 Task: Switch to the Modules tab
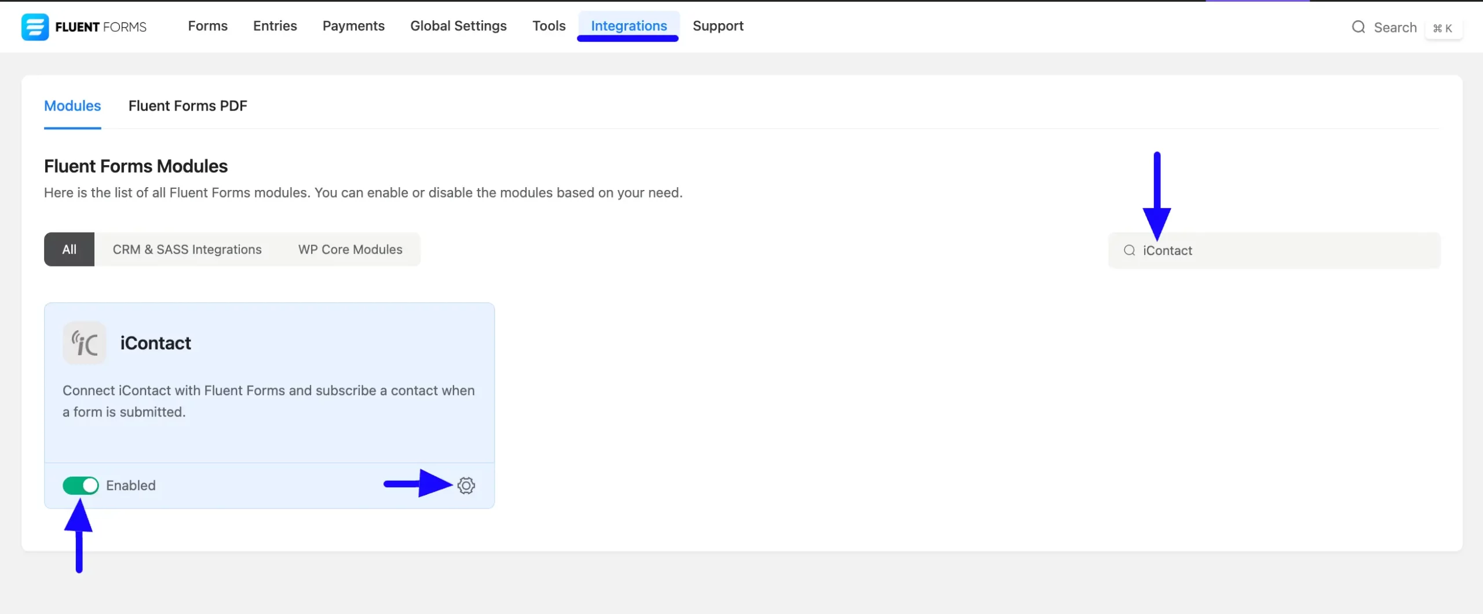point(72,106)
